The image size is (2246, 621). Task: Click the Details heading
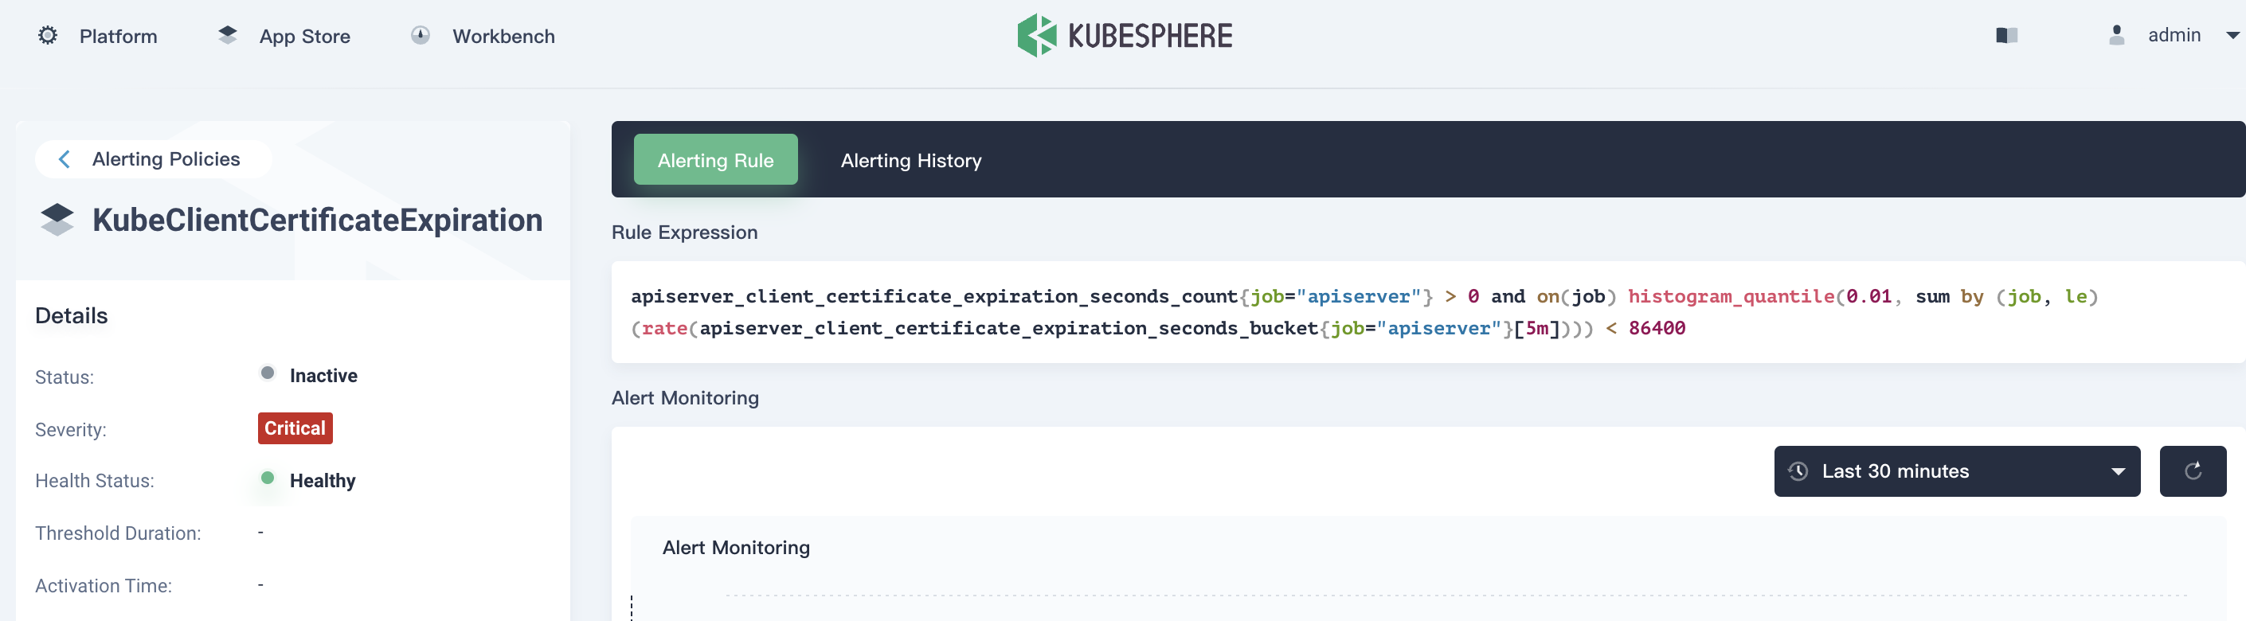point(72,315)
